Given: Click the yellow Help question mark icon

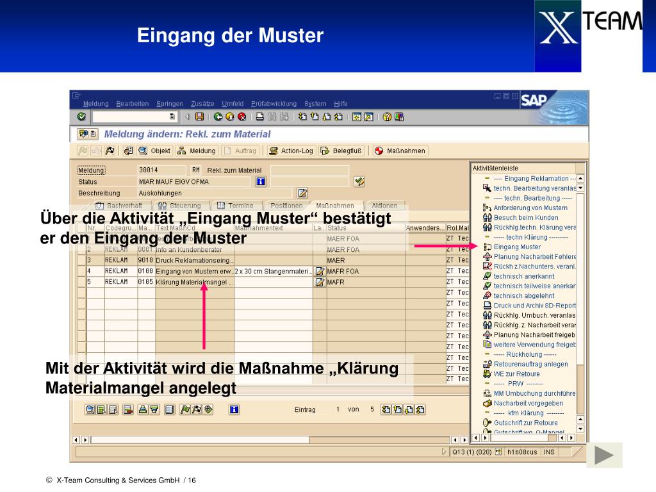Looking at the screenshot, I should pyautogui.click(x=387, y=117).
